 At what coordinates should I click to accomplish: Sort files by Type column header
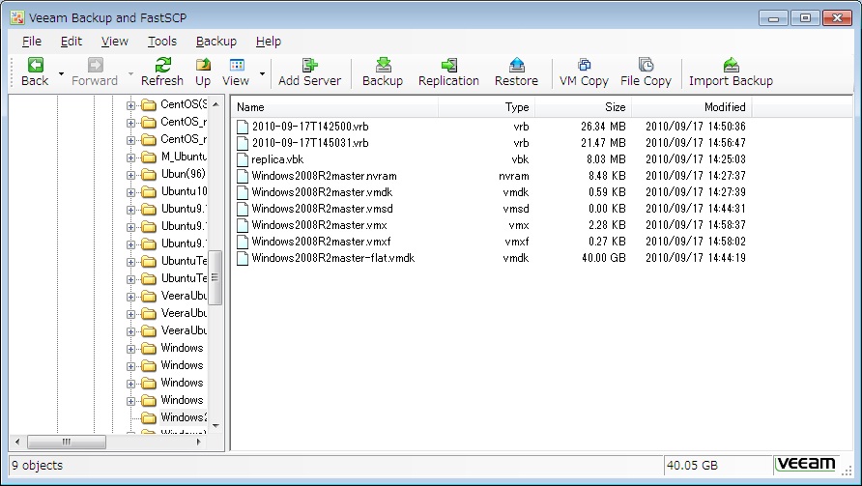coord(486,107)
